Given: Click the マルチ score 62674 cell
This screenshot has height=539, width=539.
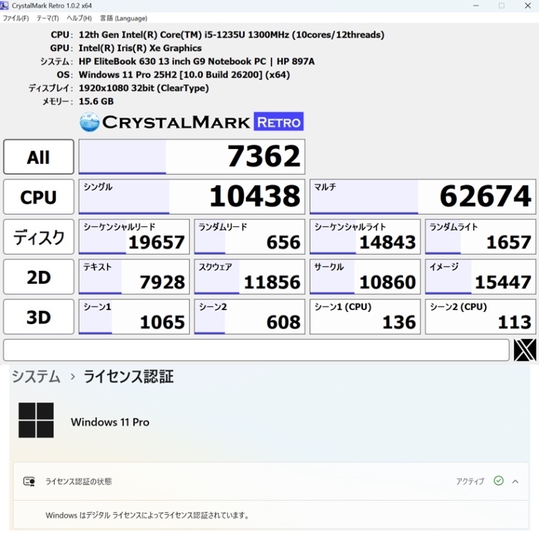Looking at the screenshot, I should [423, 197].
